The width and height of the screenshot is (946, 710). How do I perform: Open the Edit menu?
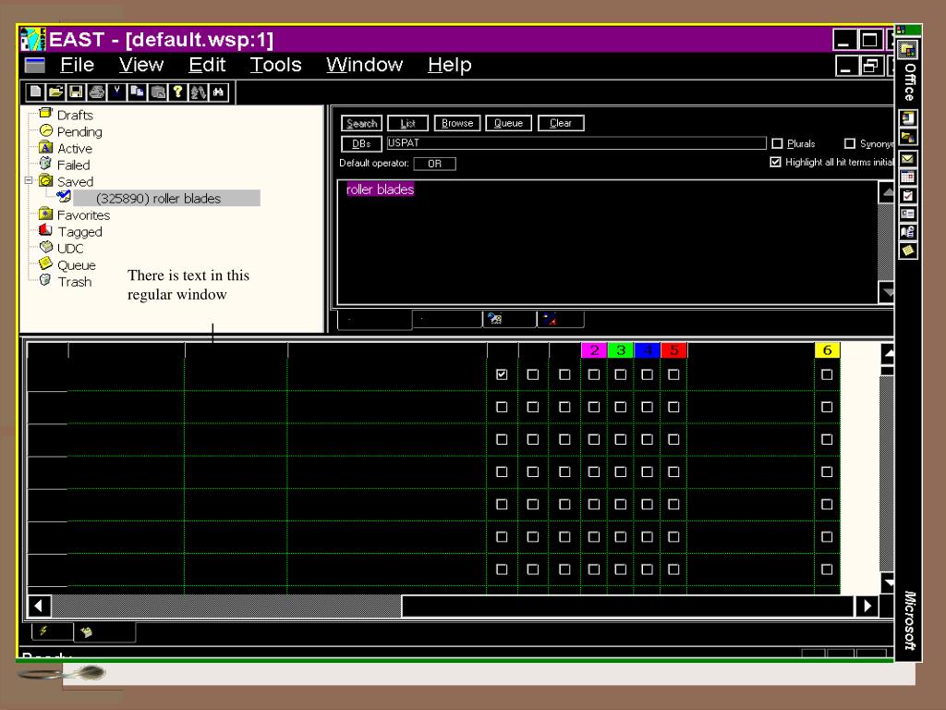tap(207, 65)
